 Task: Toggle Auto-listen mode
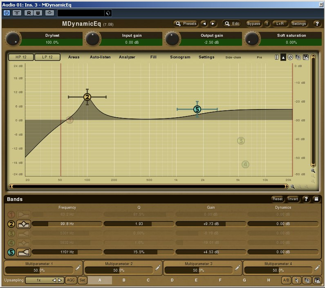tap(100, 57)
